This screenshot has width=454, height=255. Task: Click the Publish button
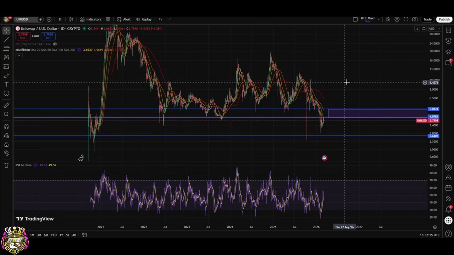pyautogui.click(x=444, y=19)
